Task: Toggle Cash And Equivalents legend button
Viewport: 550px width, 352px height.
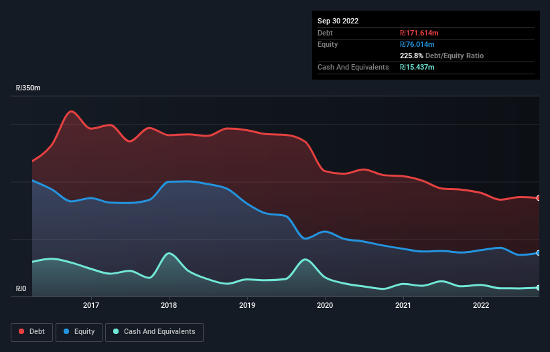Action: pyautogui.click(x=154, y=332)
